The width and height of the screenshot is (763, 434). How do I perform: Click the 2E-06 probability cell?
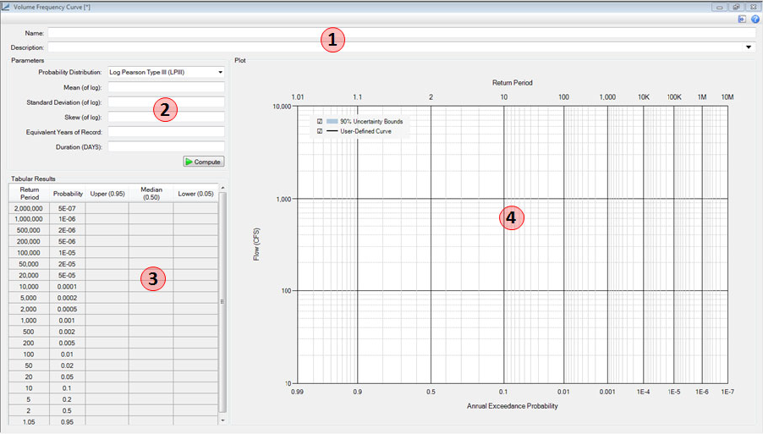pos(67,230)
